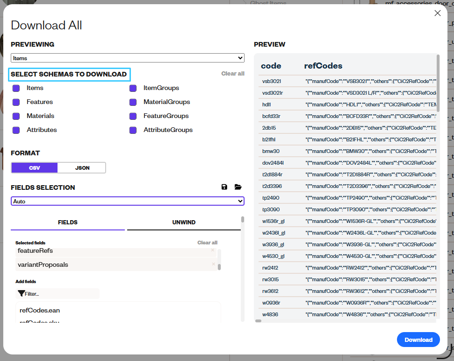
Task: Select the variantProposals selected field
Action: [116, 264]
